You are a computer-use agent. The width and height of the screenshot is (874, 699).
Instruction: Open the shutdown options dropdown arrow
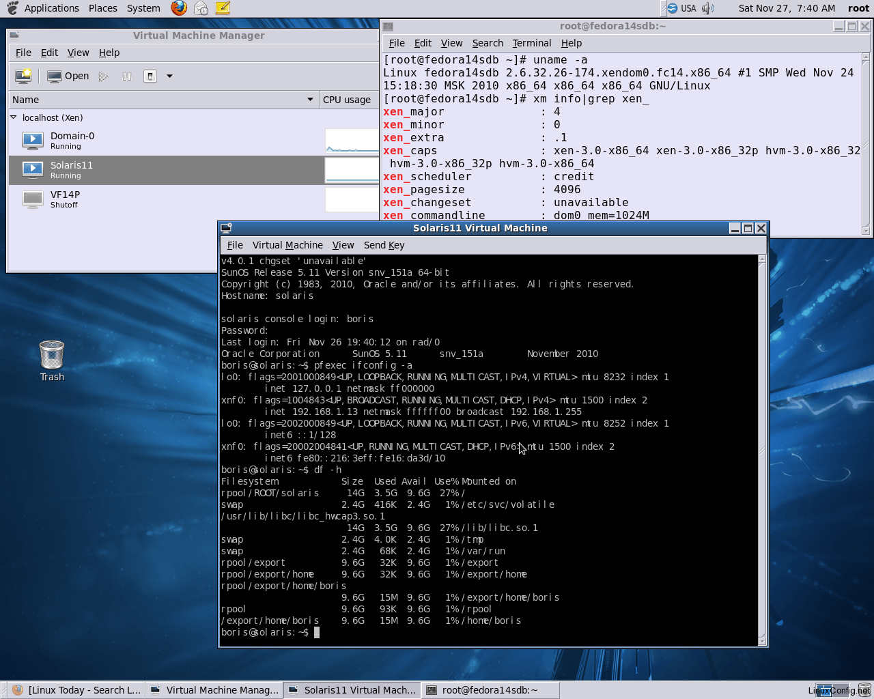tap(169, 76)
